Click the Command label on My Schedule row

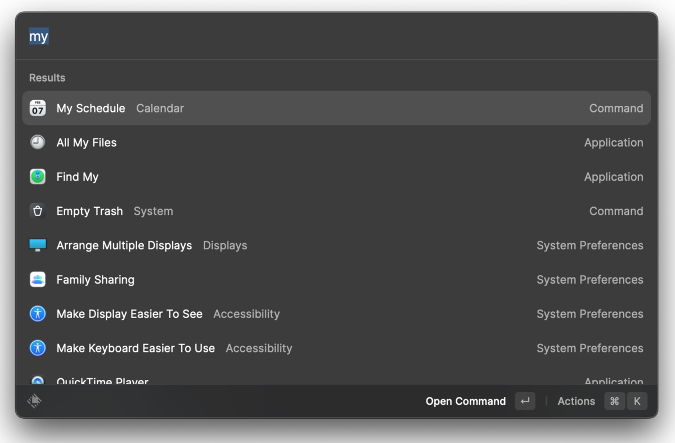point(616,108)
